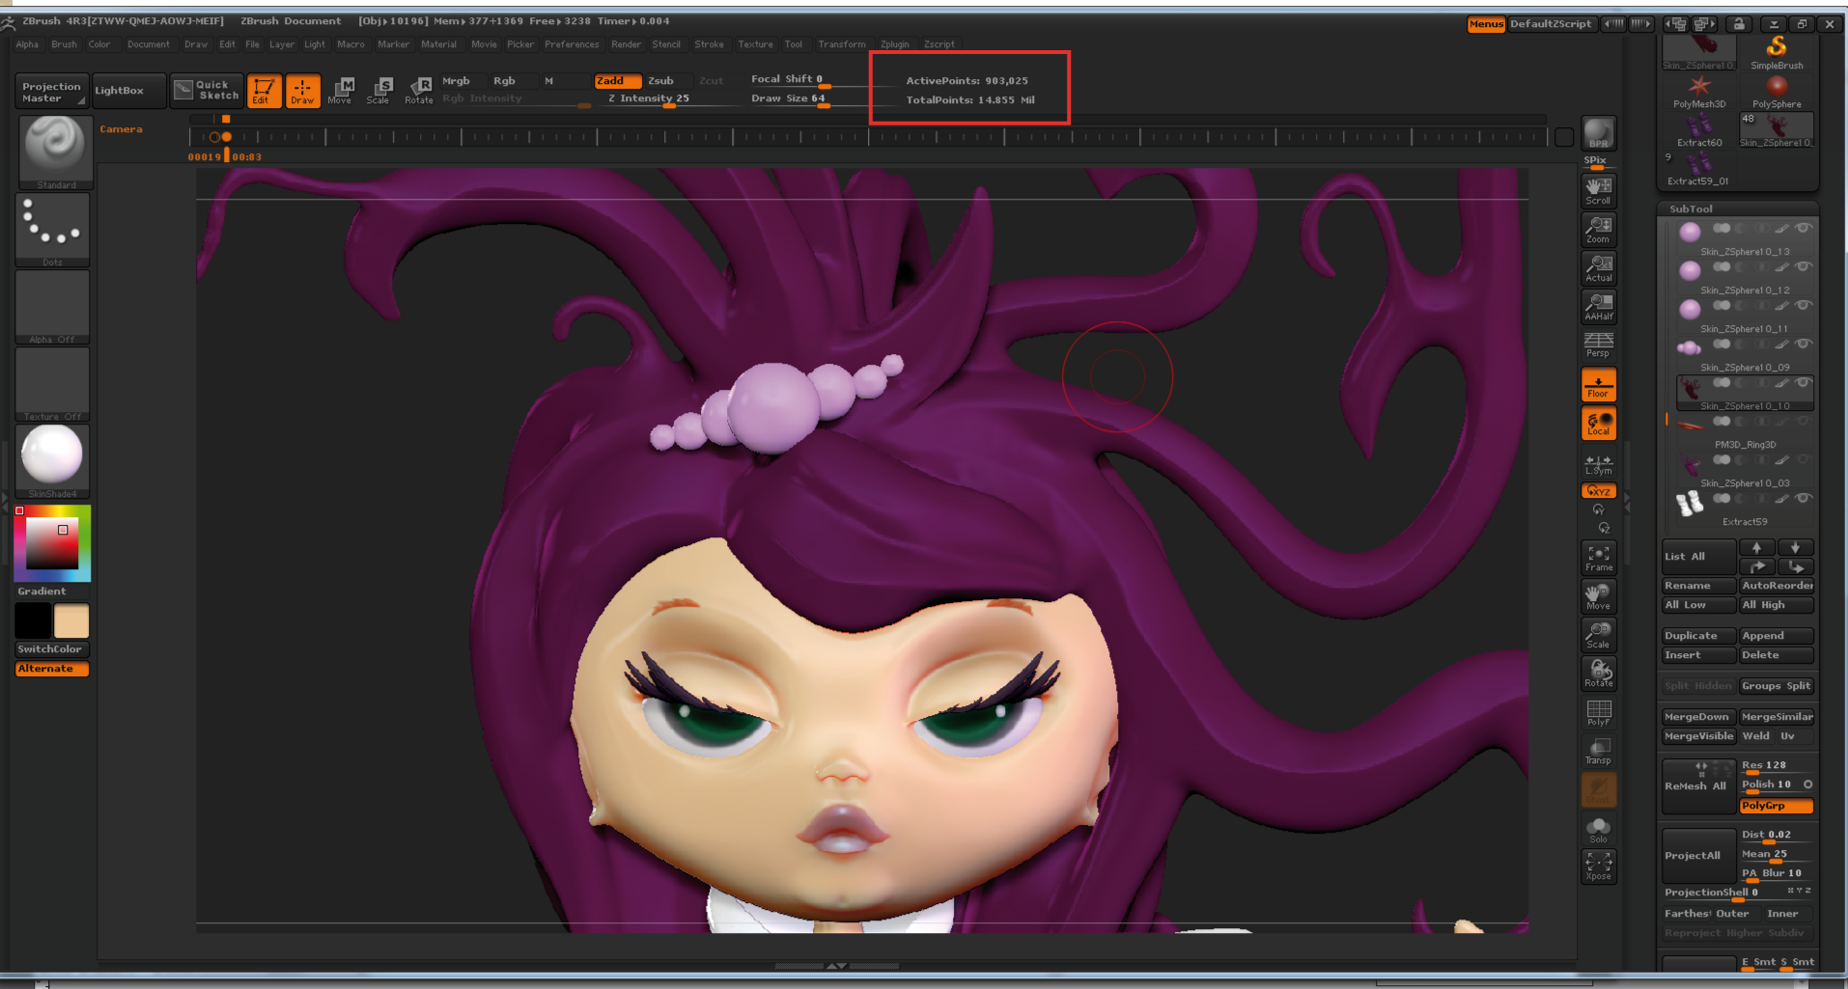Click the Zoom document icon

pos(1599,229)
